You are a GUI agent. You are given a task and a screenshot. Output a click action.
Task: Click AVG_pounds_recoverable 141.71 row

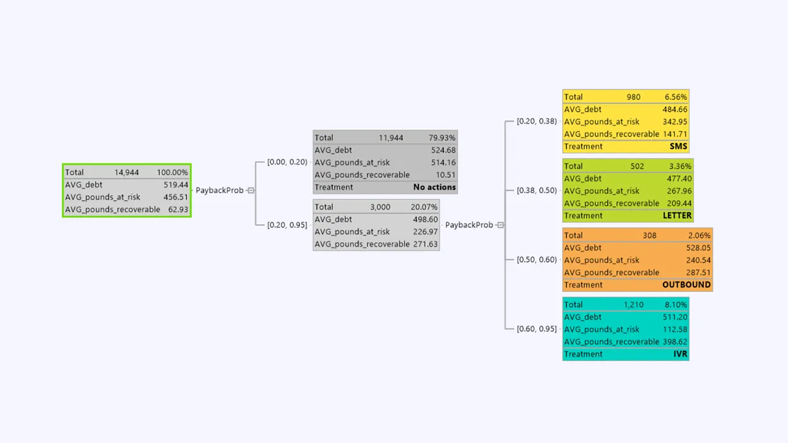[626, 134]
